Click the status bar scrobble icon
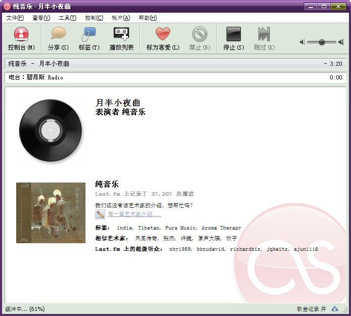Viewport: 351px width, 316px height. (x=335, y=309)
